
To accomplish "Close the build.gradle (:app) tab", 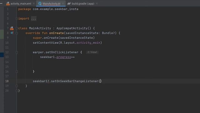I will [x=97, y=3].
